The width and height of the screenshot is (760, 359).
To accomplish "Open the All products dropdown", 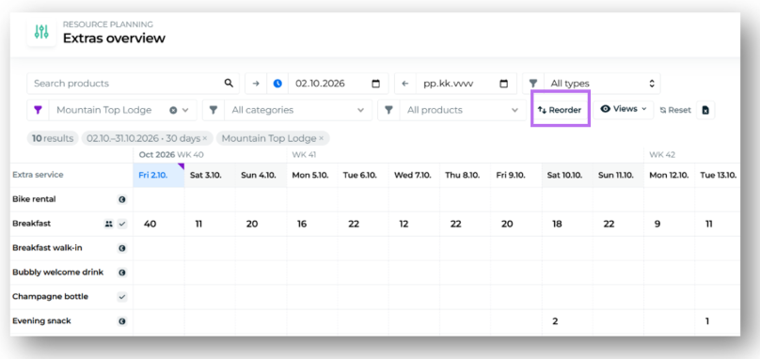I will tap(463, 110).
